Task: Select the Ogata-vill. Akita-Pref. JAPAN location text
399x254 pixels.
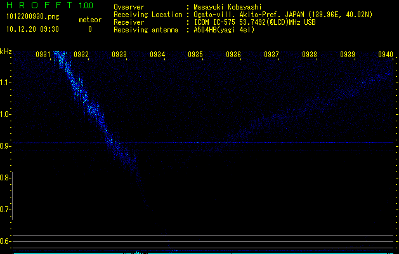Action: pyautogui.click(x=283, y=15)
